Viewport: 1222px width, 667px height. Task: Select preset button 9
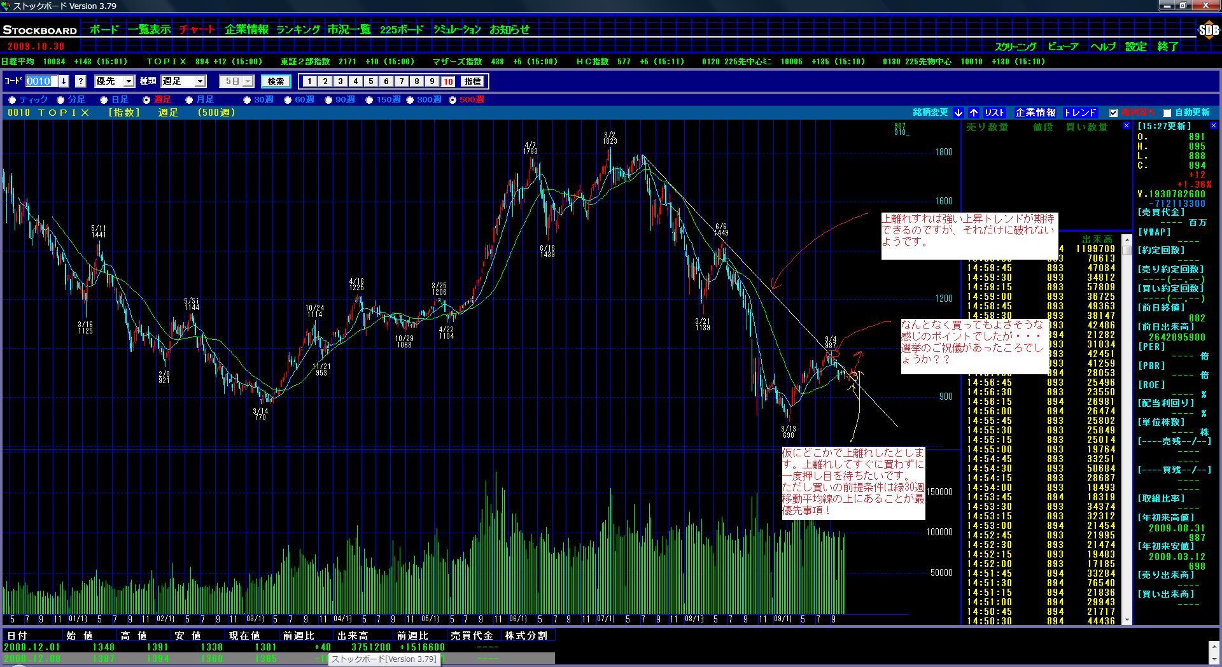[432, 81]
